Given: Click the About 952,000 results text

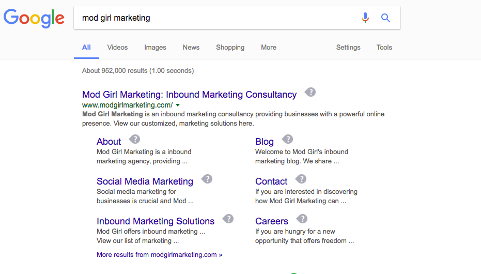Looking at the screenshot, I should tap(138, 71).
